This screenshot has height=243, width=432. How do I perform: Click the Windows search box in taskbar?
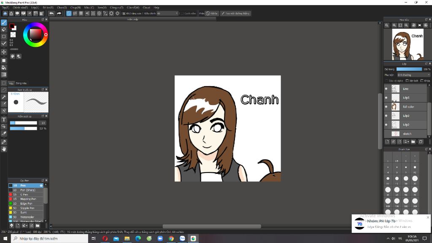(50, 239)
